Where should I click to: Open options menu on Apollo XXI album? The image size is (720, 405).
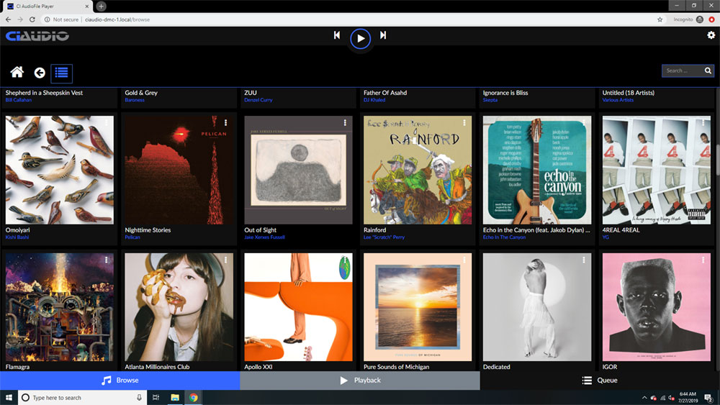coord(345,260)
